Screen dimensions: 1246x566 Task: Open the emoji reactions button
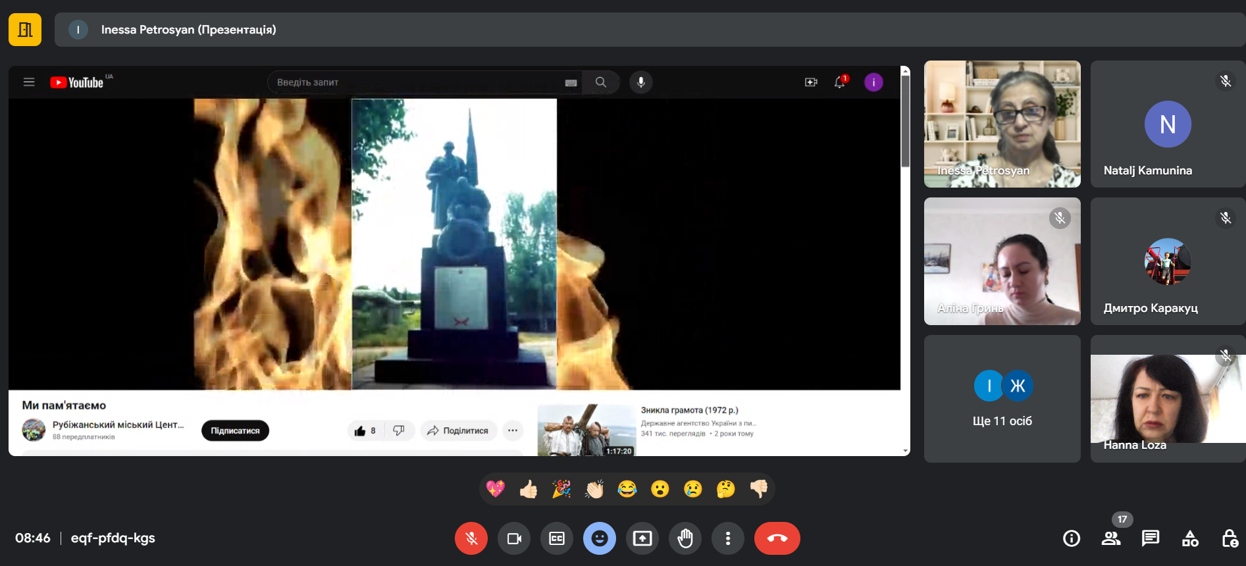[600, 538]
